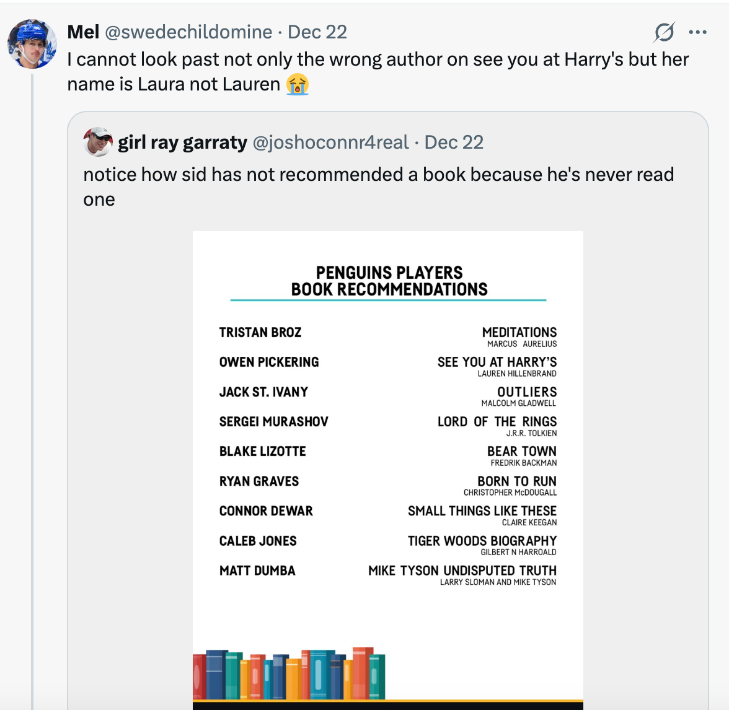Open the three-dot more options menu
This screenshot has width=729, height=710.
697,32
